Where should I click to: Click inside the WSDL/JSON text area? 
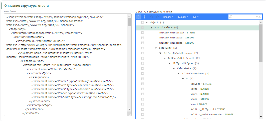pyautogui.click(x=66, y=65)
